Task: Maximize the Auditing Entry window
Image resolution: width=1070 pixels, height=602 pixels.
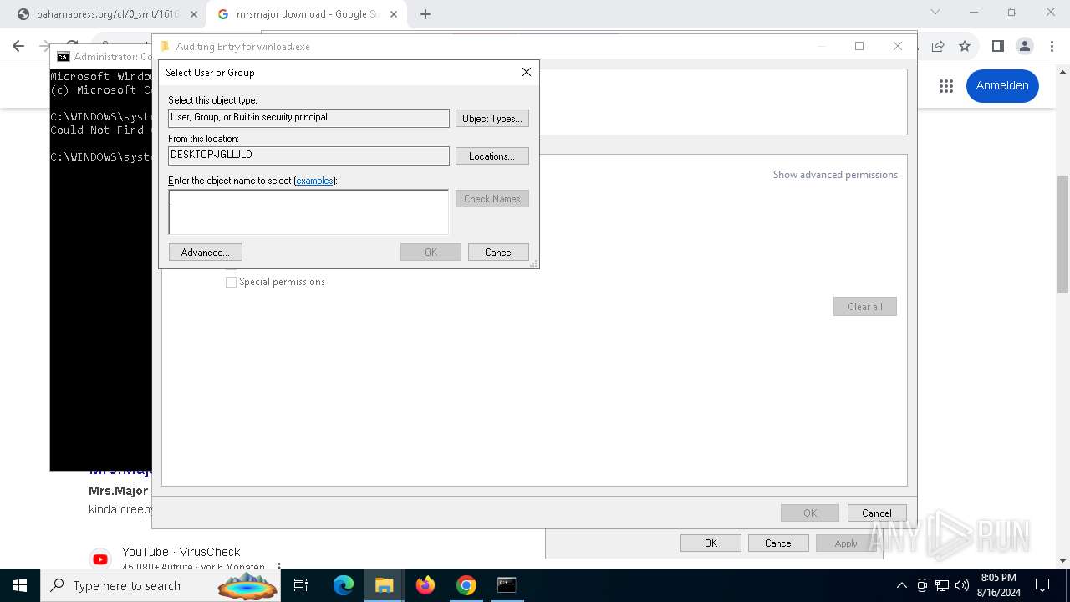Action: (859, 47)
